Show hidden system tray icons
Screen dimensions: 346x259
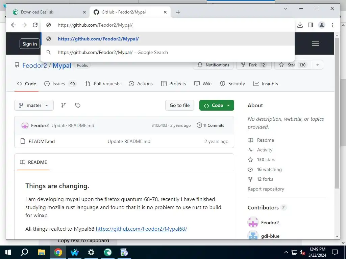click(x=286, y=252)
